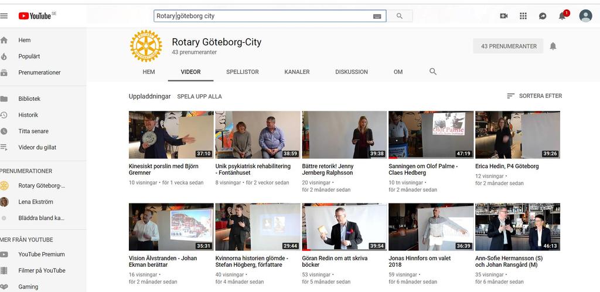Open the DISKUSSION tab
Image resolution: width=600 pixels, height=292 pixels.
click(352, 72)
